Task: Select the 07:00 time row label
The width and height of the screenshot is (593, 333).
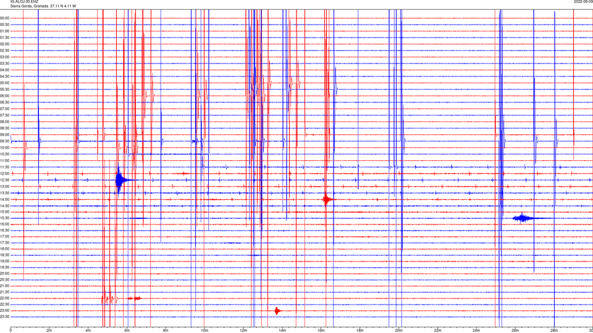Action: [5, 109]
